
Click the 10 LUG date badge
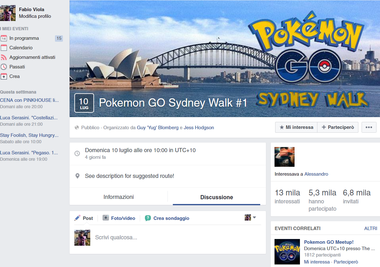pyautogui.click(x=84, y=103)
